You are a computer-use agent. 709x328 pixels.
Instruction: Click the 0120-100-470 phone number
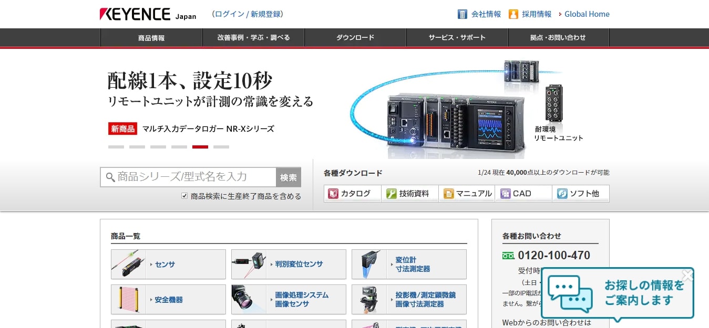554,256
